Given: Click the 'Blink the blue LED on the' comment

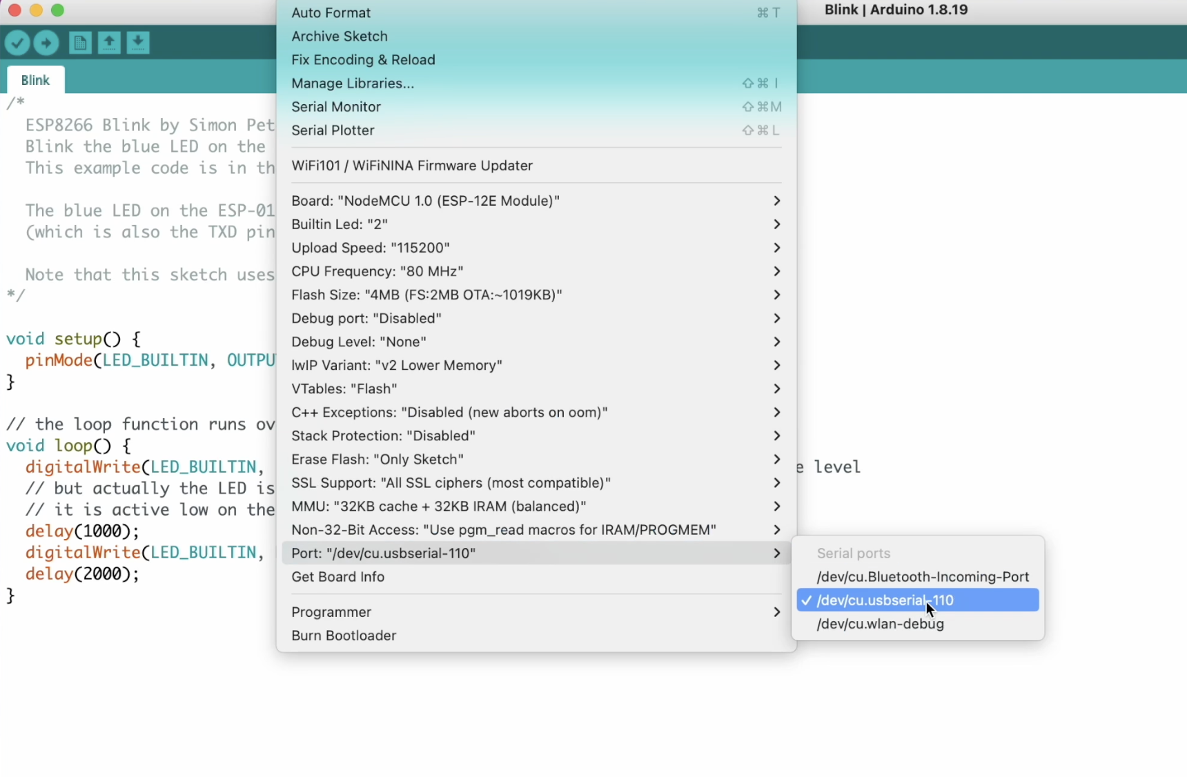Looking at the screenshot, I should 146,146.
